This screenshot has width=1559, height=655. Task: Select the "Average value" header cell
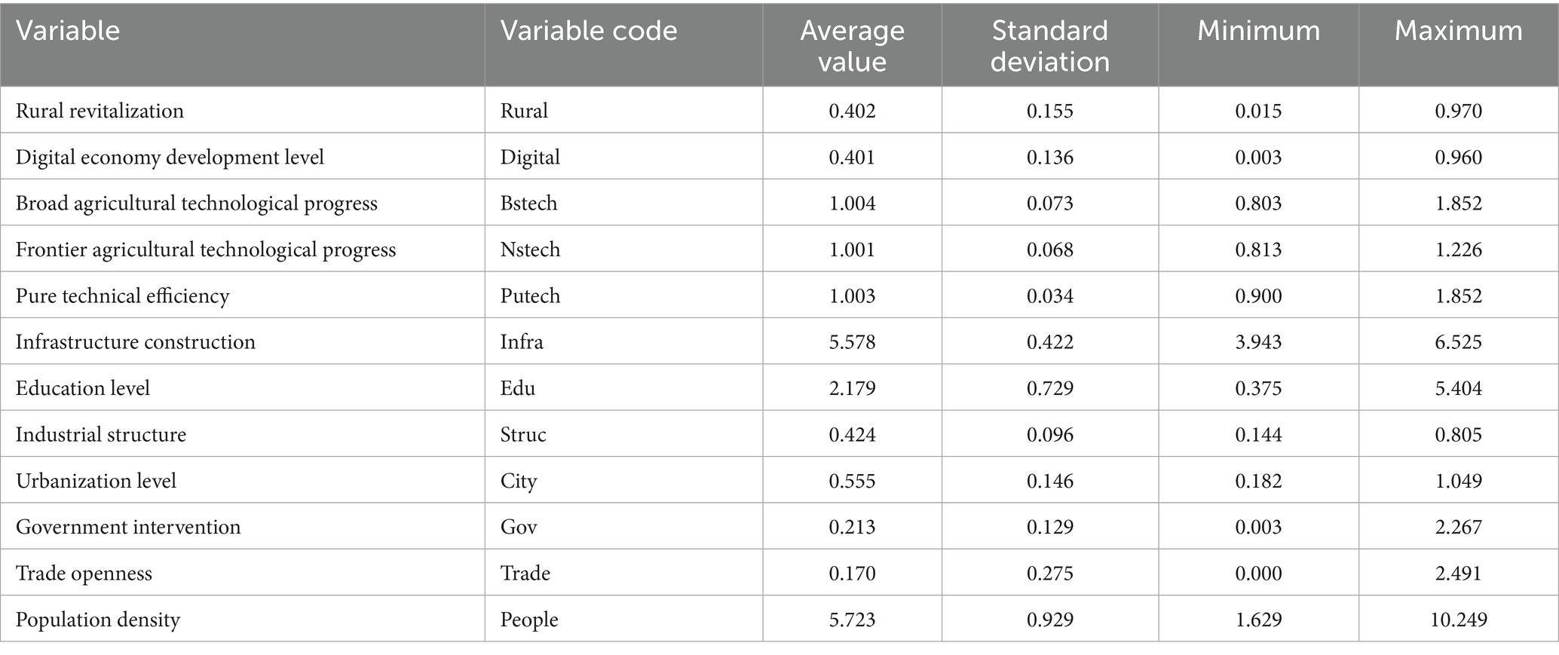[x=852, y=45]
